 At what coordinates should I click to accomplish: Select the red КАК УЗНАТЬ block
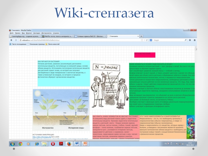tap(116, 127)
